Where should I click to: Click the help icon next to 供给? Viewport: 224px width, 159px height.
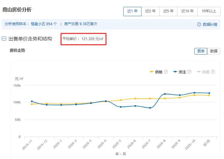[x=166, y=72]
